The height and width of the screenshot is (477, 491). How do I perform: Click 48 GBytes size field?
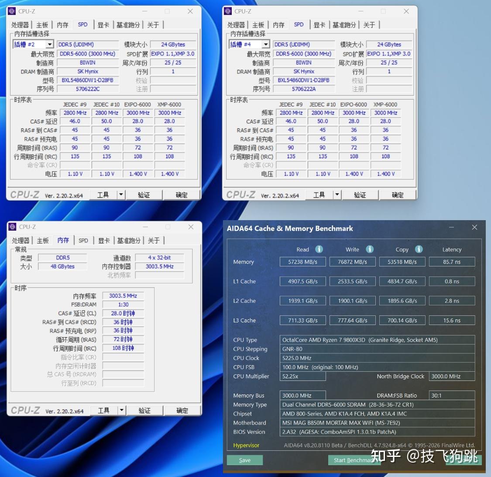pos(62,266)
